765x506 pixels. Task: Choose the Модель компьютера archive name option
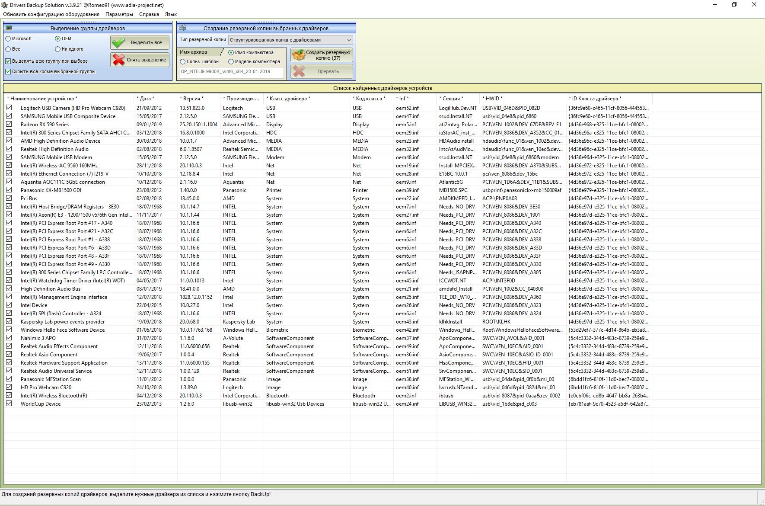coord(231,62)
